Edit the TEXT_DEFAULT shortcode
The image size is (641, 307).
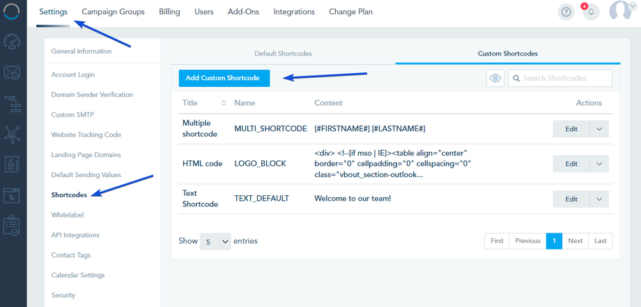pyautogui.click(x=571, y=199)
